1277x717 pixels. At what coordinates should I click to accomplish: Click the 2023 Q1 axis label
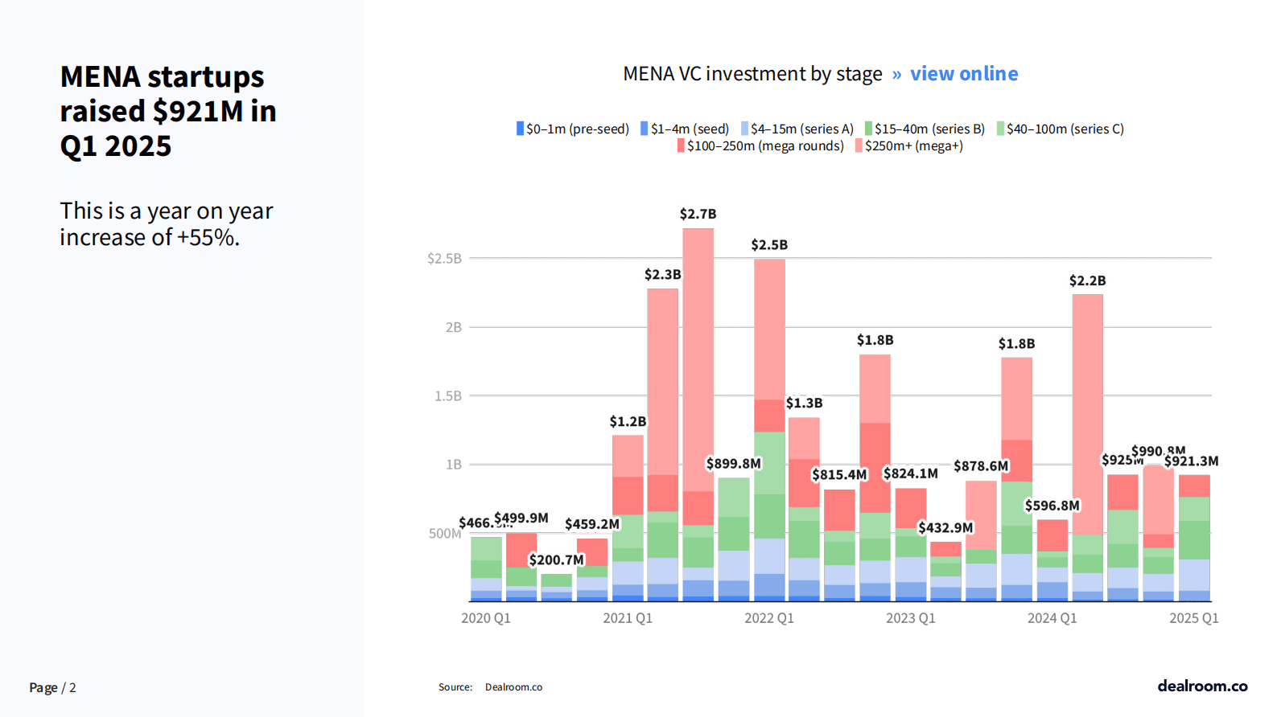coord(911,618)
